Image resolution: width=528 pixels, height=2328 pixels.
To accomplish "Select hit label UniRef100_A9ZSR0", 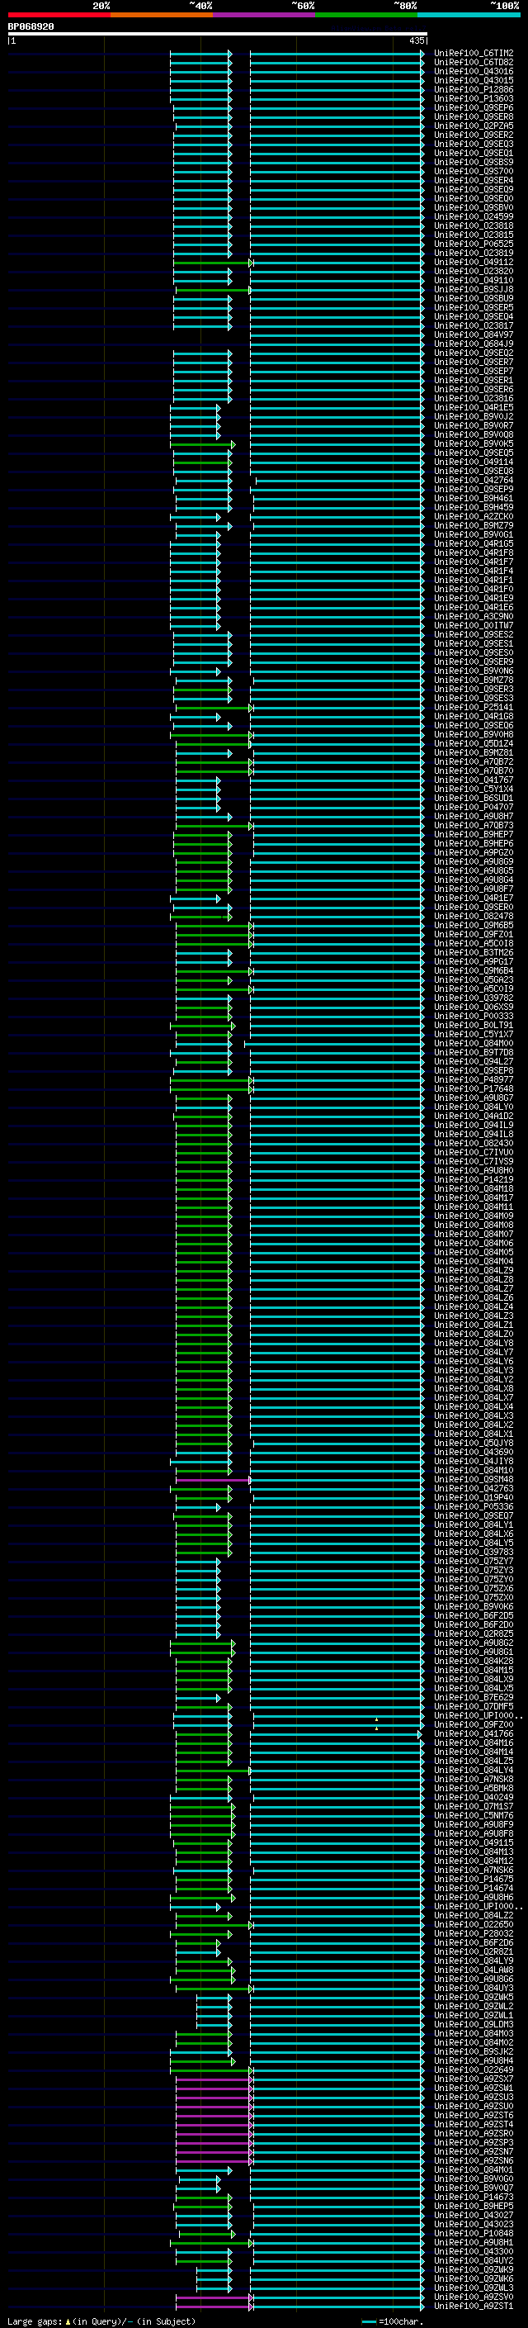I will (x=474, y=2134).
